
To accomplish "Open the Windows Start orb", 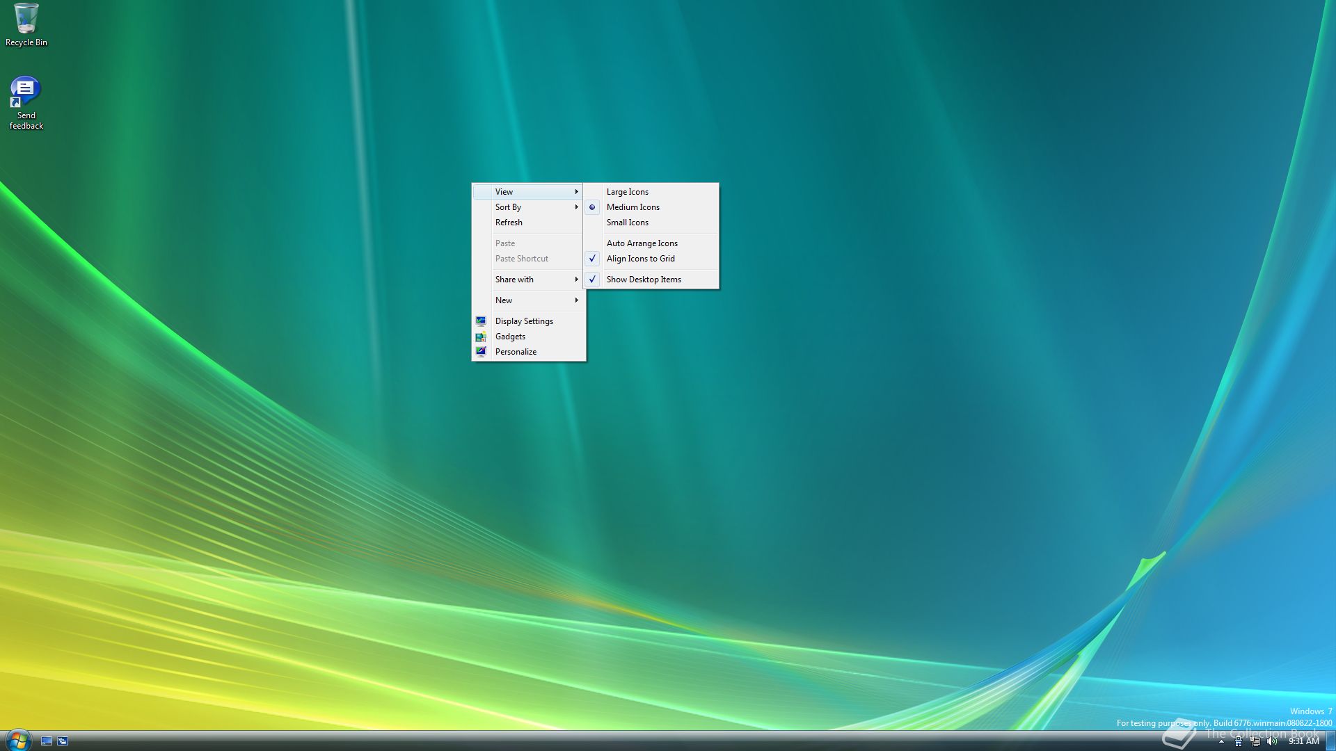I will point(17,740).
